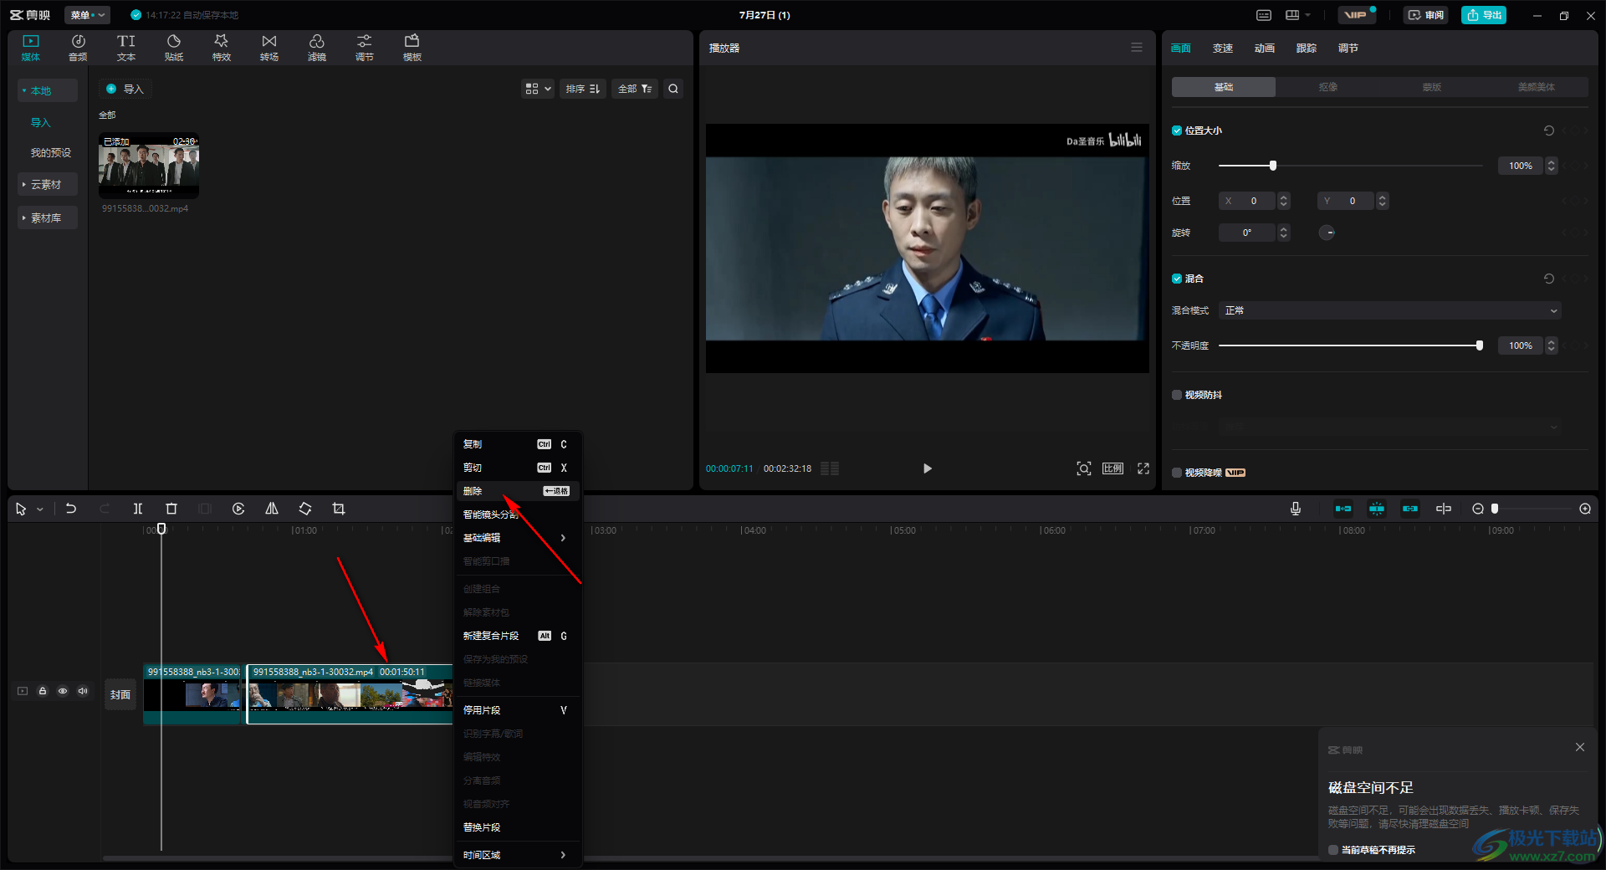Click the 不透明度 opacity slider handle
Image resolution: width=1606 pixels, height=870 pixels.
point(1480,345)
